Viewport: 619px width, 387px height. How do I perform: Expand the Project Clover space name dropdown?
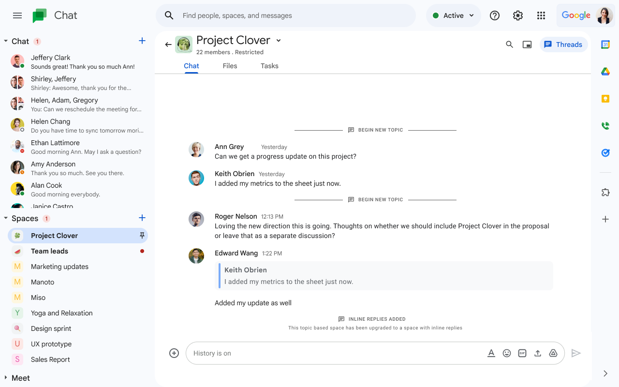coord(279,41)
